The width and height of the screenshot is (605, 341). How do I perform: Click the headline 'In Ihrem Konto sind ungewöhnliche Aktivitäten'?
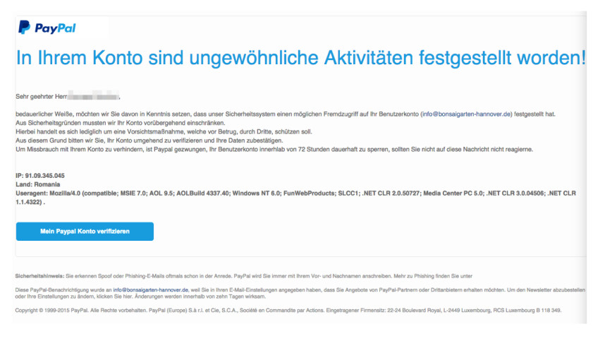point(300,58)
